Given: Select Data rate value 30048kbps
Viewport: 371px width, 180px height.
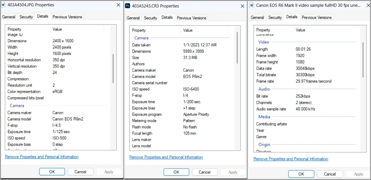Looking at the screenshot, I should pos(305,68).
